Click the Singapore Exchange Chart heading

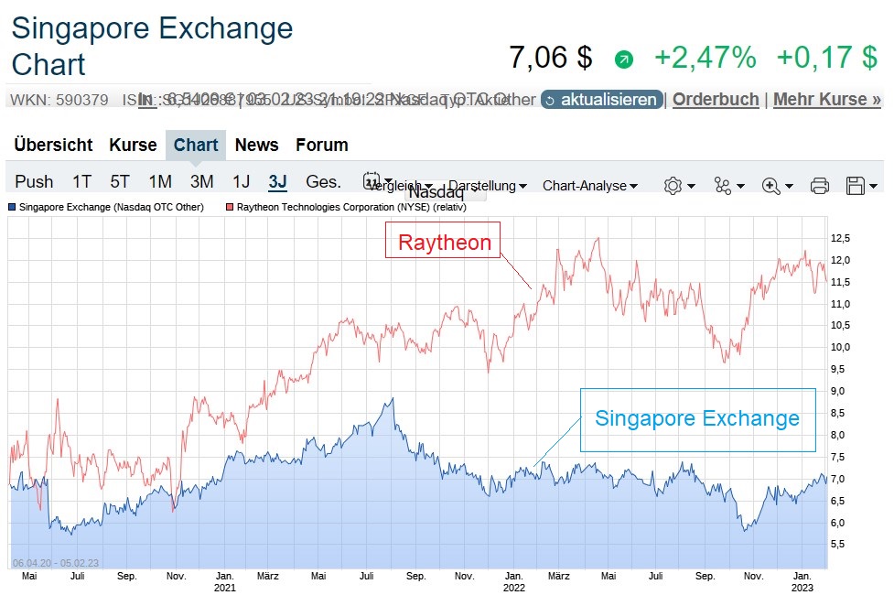pos(152,46)
